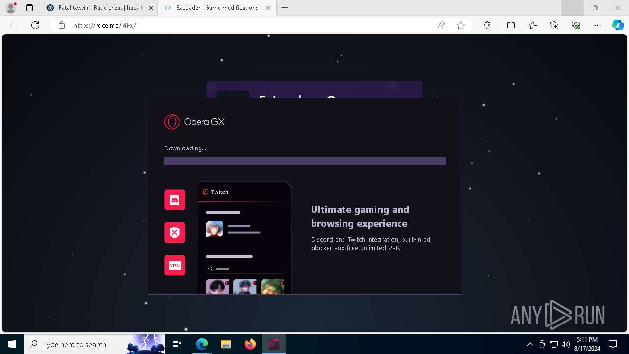The height and width of the screenshot is (354, 629).
Task: Open the Opera GX installer taskbar item
Action: 274,344
